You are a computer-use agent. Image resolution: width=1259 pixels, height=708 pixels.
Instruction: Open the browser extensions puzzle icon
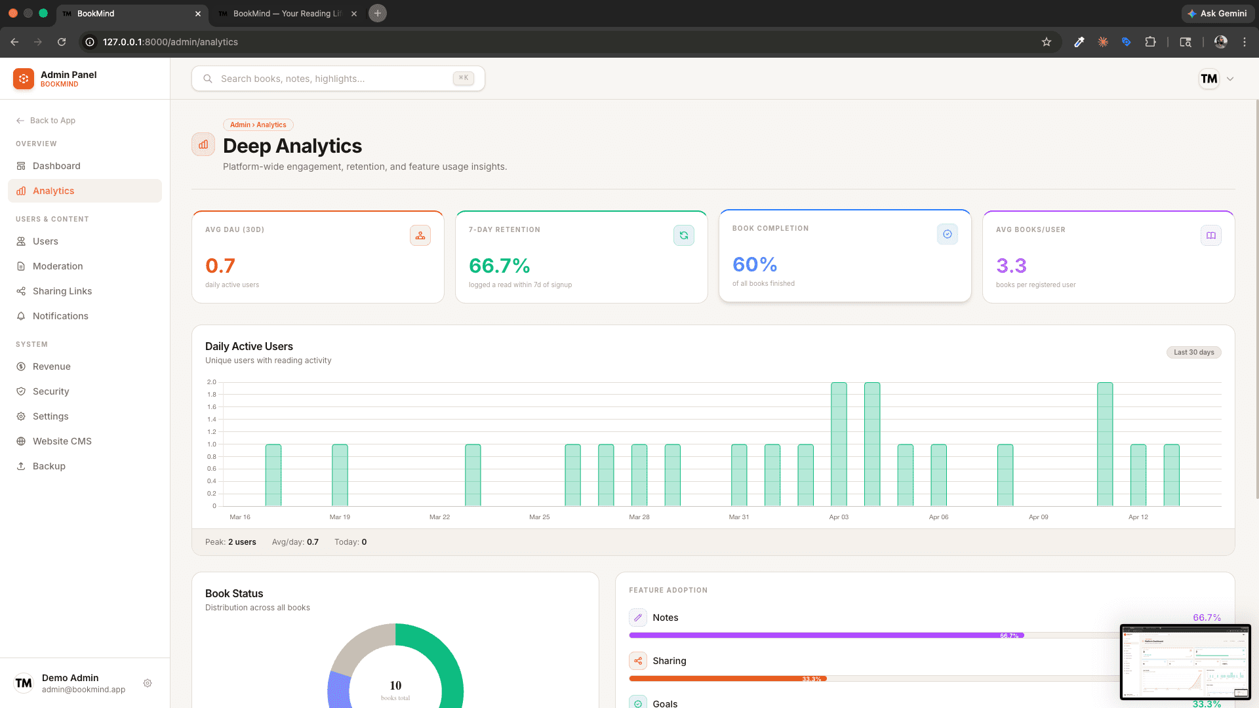point(1150,42)
